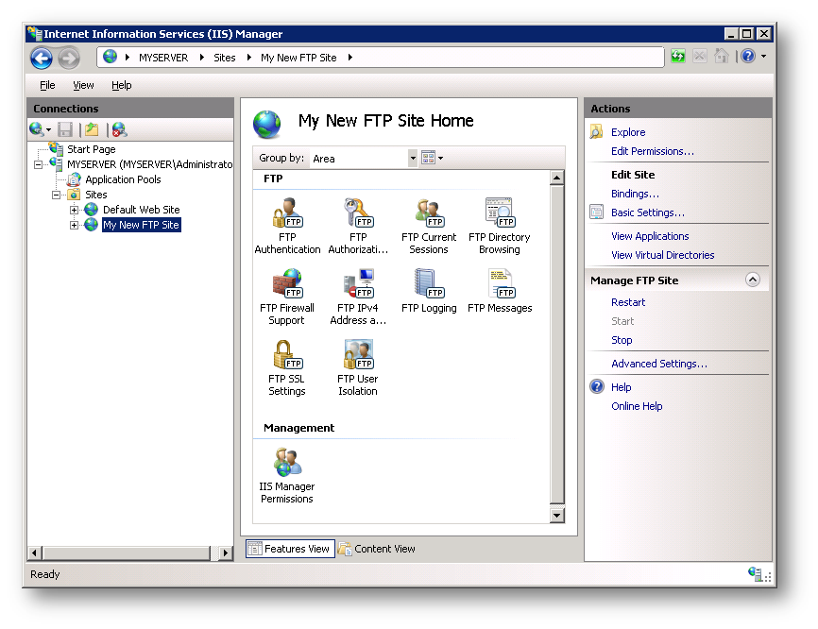This screenshot has width=818, height=629.
Task: Click the feature list scroll down arrow
Action: point(556,516)
